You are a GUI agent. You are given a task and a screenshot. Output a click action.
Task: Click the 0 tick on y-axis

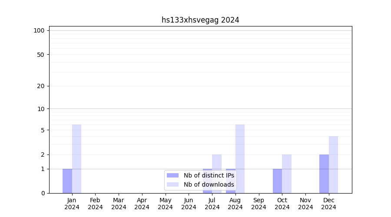(43, 193)
